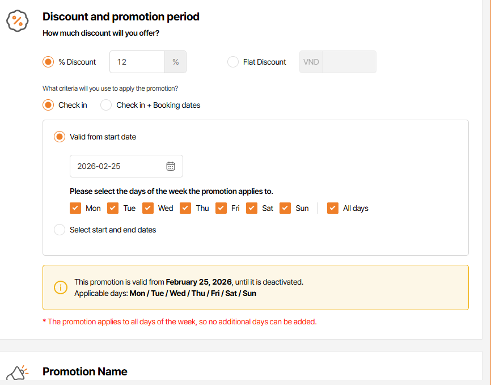The width and height of the screenshot is (491, 385).
Task: Click the discount percent badge icon
Action: click(x=18, y=22)
